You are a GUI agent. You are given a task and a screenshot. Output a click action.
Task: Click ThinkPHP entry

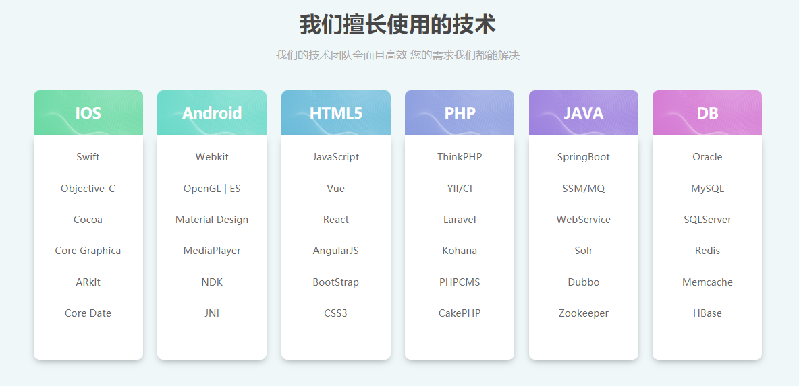click(460, 157)
